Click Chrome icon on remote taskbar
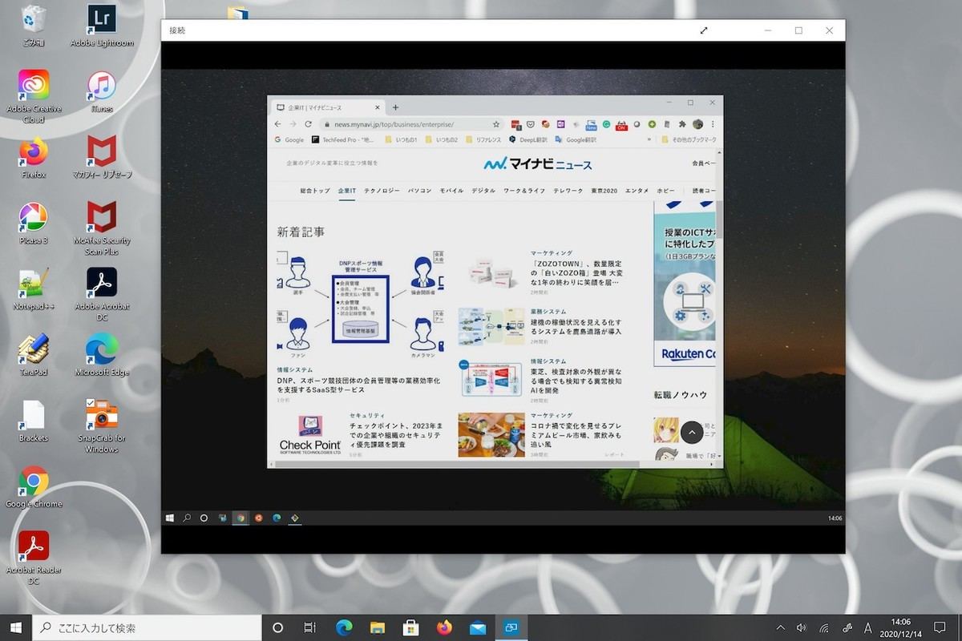 pyautogui.click(x=240, y=518)
